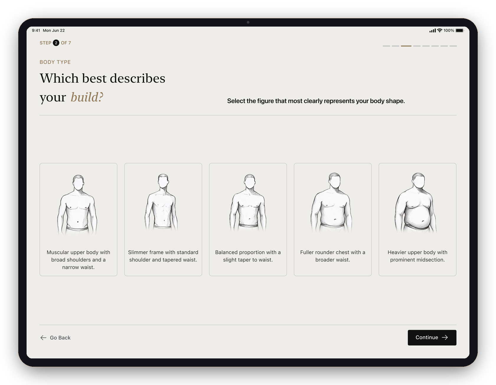The height and width of the screenshot is (385, 496).
Task: Click 'Balanced proportion with a slight taper' description
Action: tap(248, 256)
